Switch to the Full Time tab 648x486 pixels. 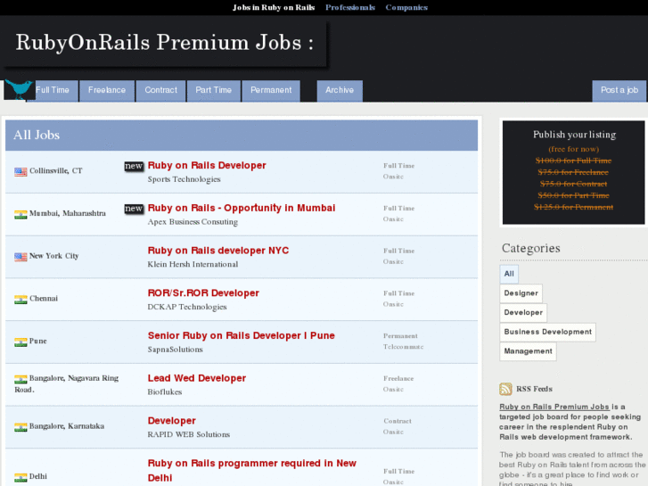click(53, 91)
